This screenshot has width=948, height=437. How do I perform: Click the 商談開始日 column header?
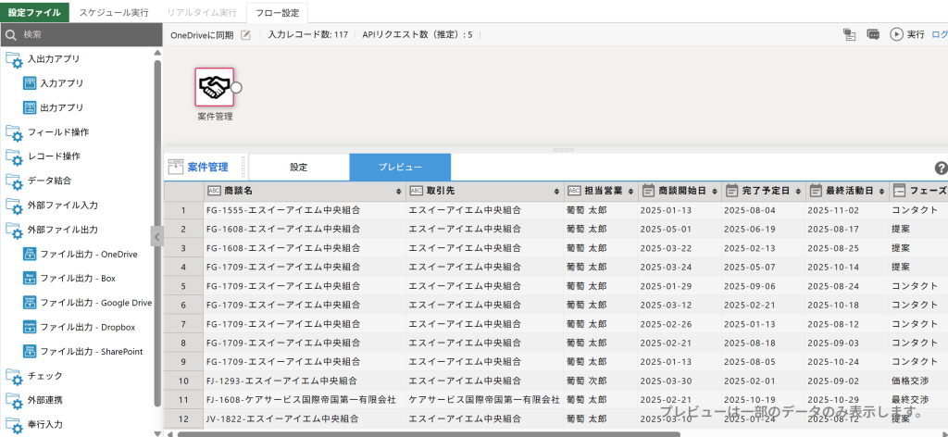click(x=679, y=191)
